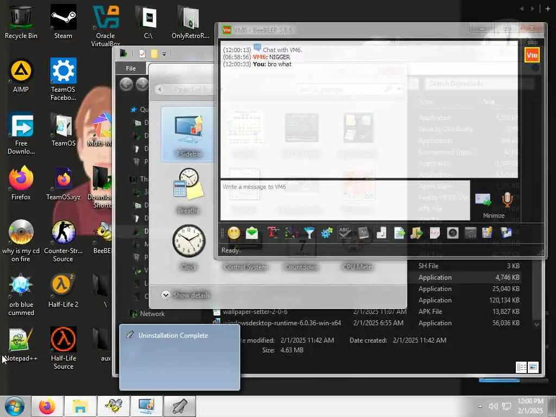Open the blue gears settings icon in BeeBEEP
Image resolution: width=556 pixels, height=417 pixels.
pos(327,233)
